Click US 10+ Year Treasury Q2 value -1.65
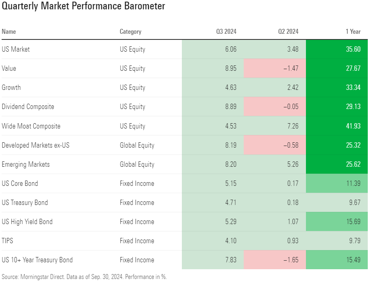The height and width of the screenshot is (281, 369). pyautogui.click(x=290, y=260)
